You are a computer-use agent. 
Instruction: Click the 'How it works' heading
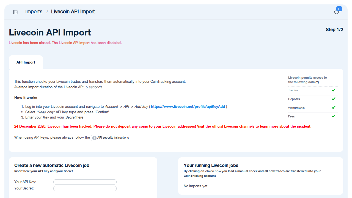pyautogui.click(x=26, y=98)
